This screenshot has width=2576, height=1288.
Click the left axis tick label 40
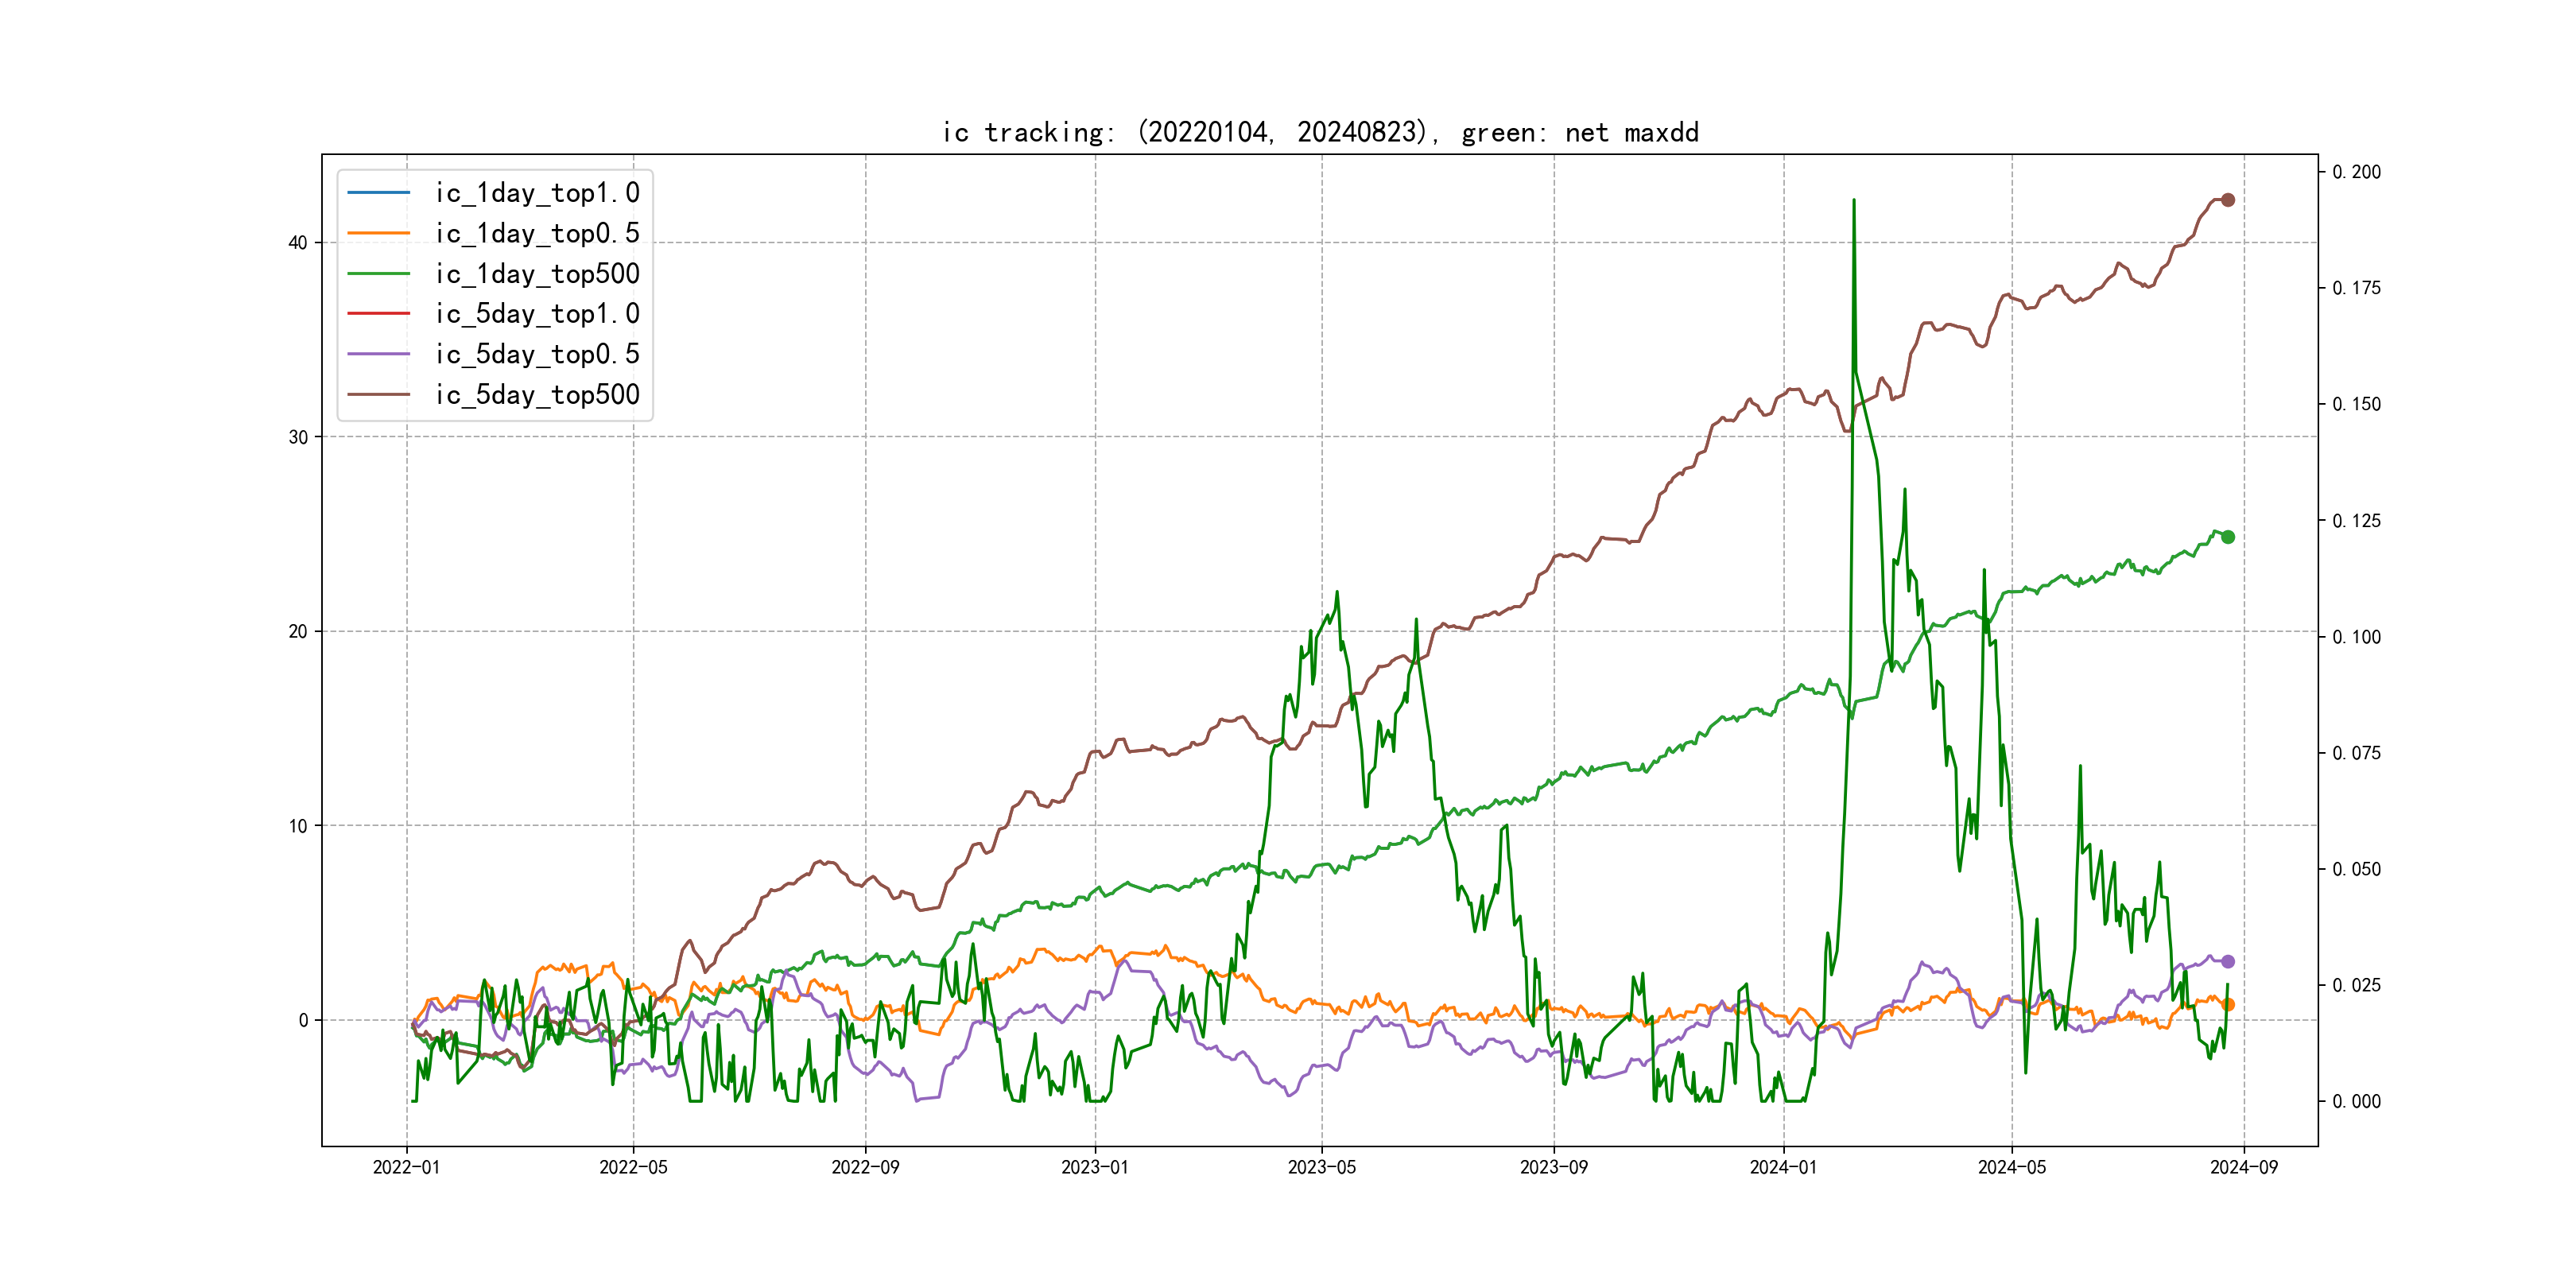298,242
